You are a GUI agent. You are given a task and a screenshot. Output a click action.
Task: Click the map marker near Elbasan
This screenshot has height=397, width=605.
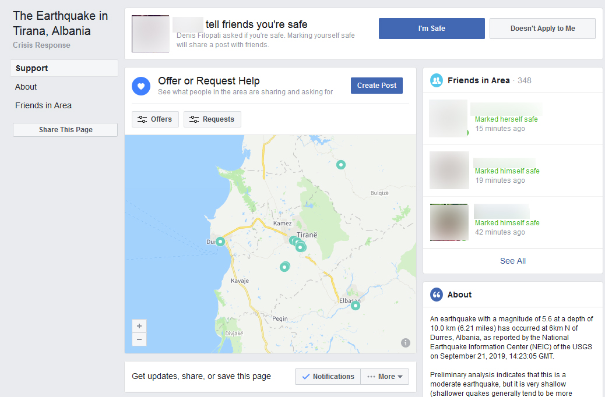pyautogui.click(x=355, y=306)
